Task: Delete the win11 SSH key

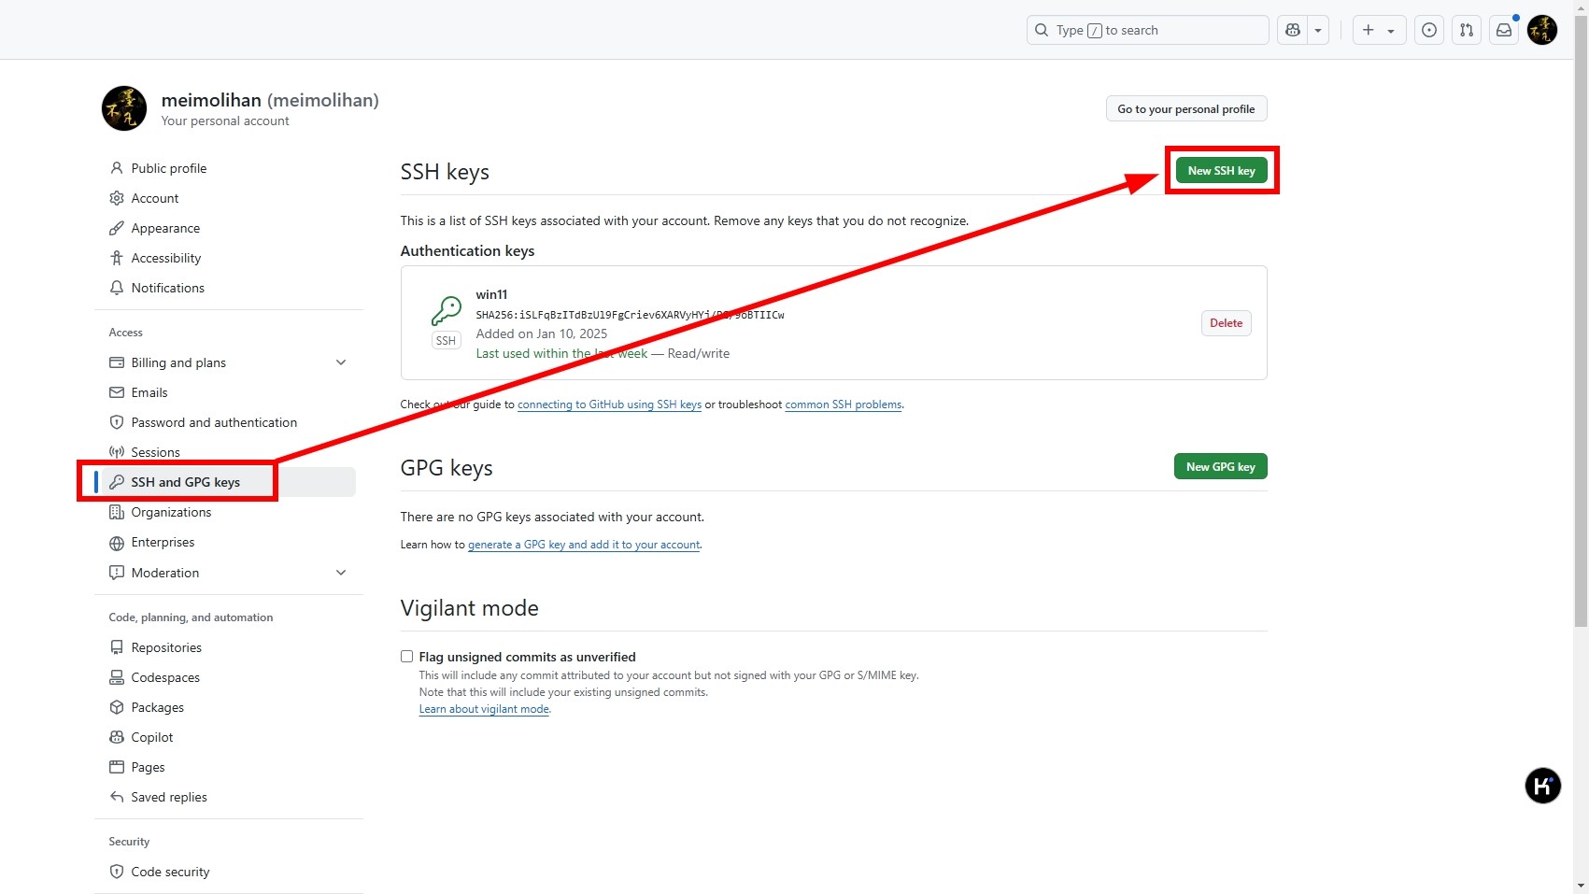Action: point(1226,323)
